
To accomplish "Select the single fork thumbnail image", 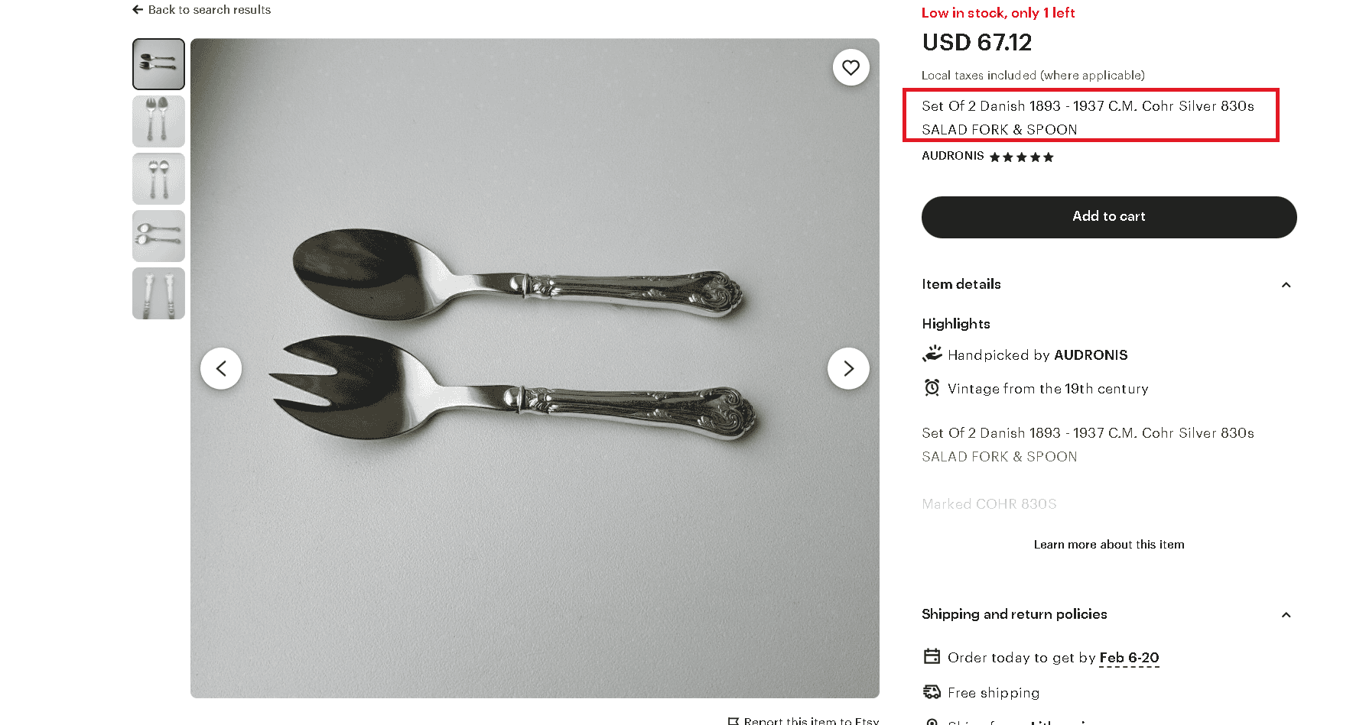I will [x=158, y=121].
